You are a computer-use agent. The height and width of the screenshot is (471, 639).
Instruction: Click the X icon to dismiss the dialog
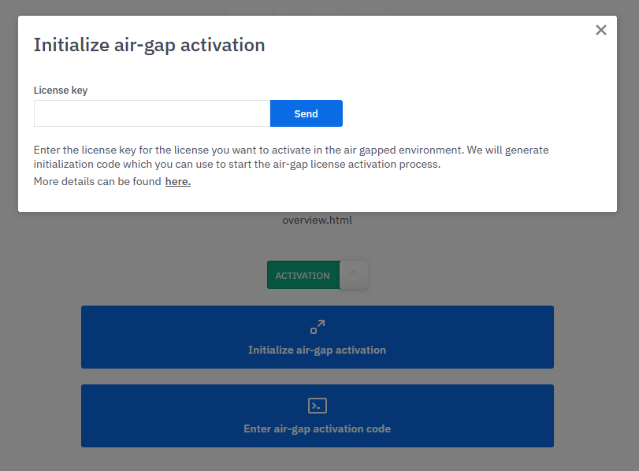tap(601, 30)
